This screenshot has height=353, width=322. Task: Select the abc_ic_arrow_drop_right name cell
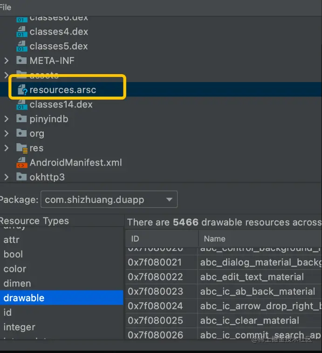tap(260, 306)
